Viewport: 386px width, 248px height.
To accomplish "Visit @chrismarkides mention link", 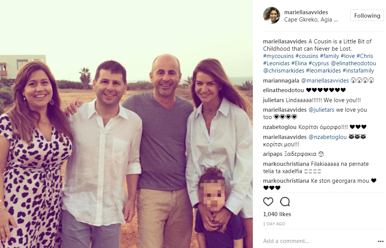I will pyautogui.click(x=284, y=71).
